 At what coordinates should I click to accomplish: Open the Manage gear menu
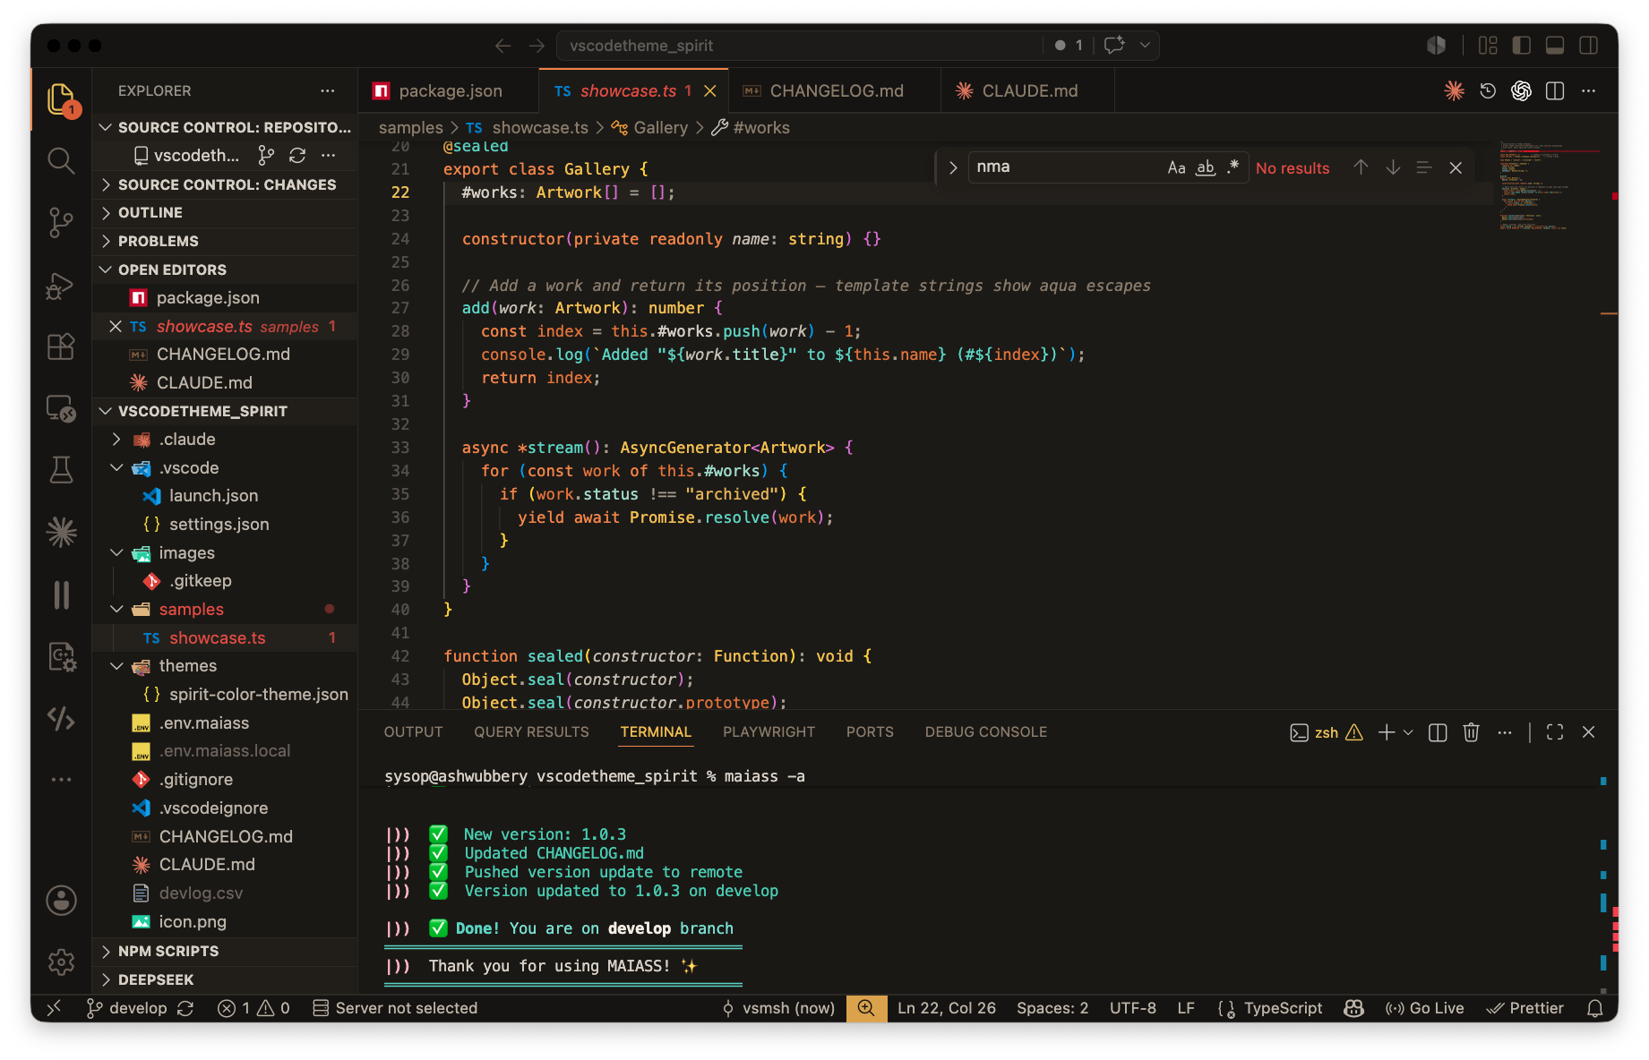point(61,962)
